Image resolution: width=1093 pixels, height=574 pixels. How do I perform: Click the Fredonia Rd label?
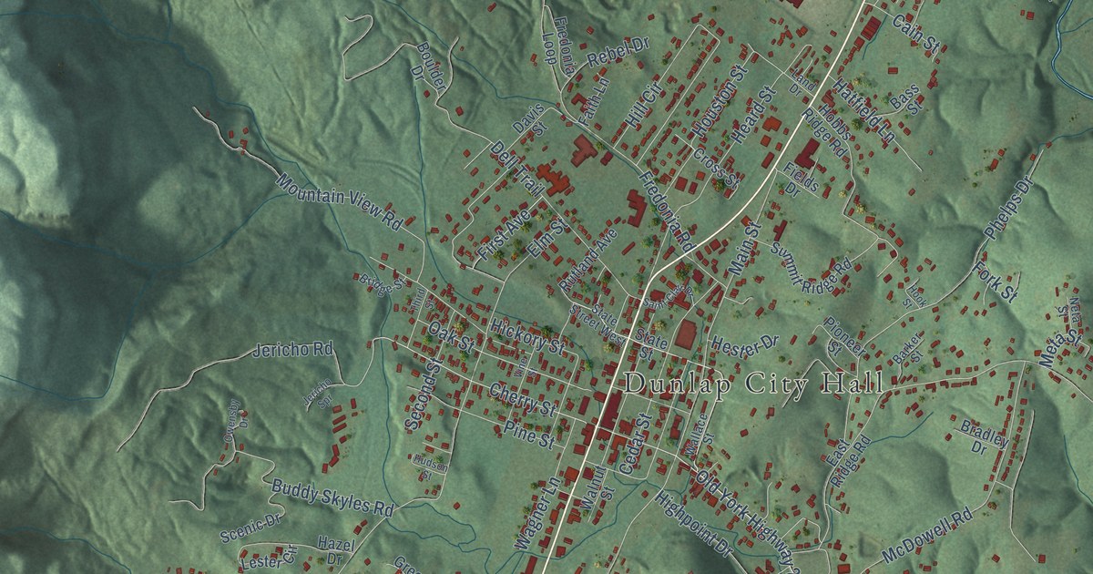pos(666,211)
